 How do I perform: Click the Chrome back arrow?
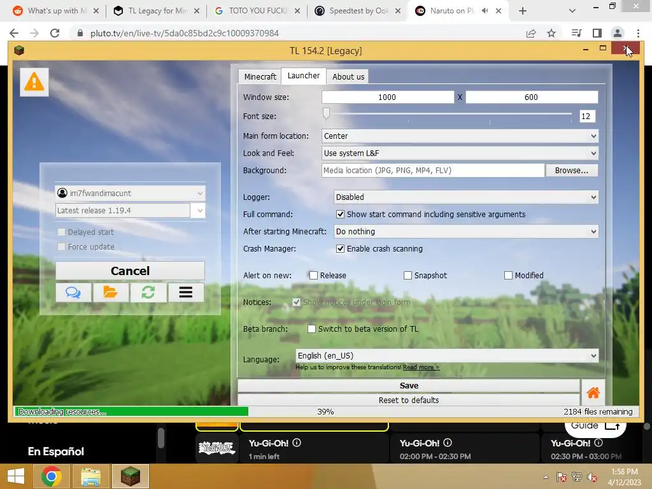pyautogui.click(x=14, y=33)
